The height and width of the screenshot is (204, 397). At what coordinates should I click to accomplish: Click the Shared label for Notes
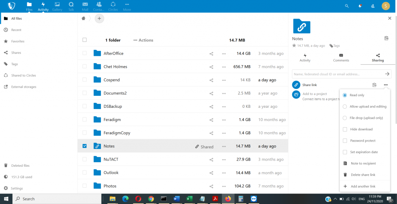click(204, 147)
